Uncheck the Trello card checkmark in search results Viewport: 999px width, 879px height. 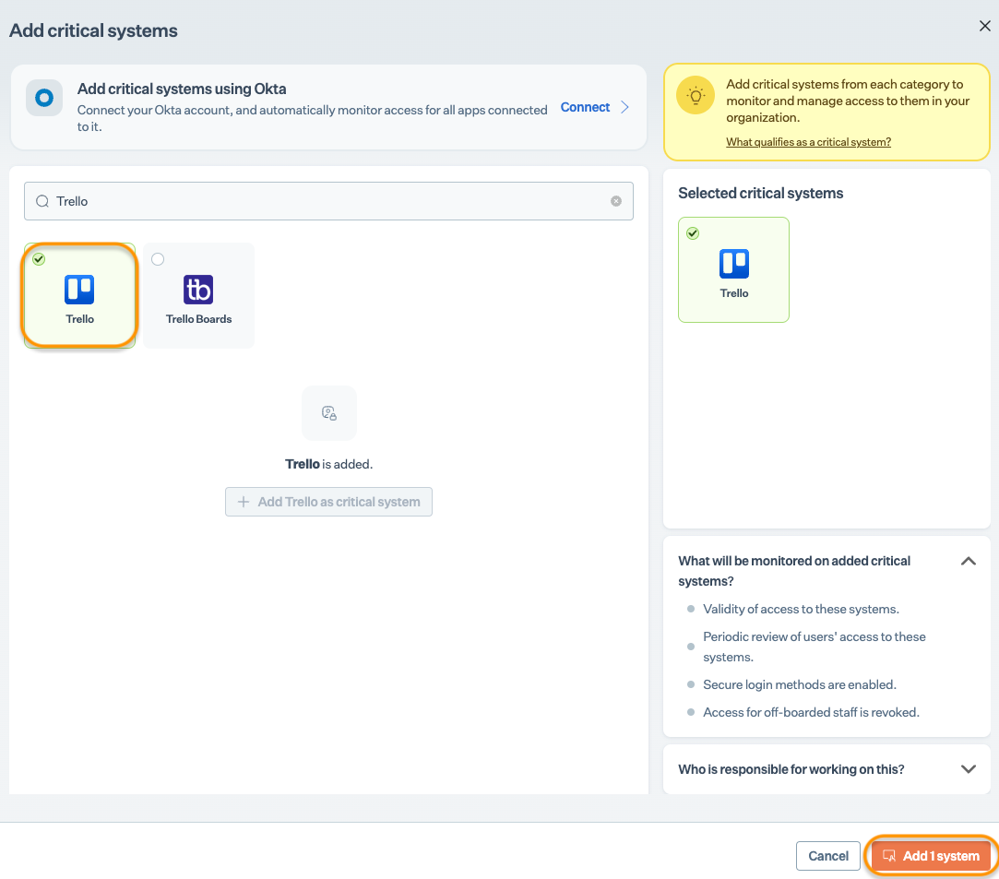point(39,259)
